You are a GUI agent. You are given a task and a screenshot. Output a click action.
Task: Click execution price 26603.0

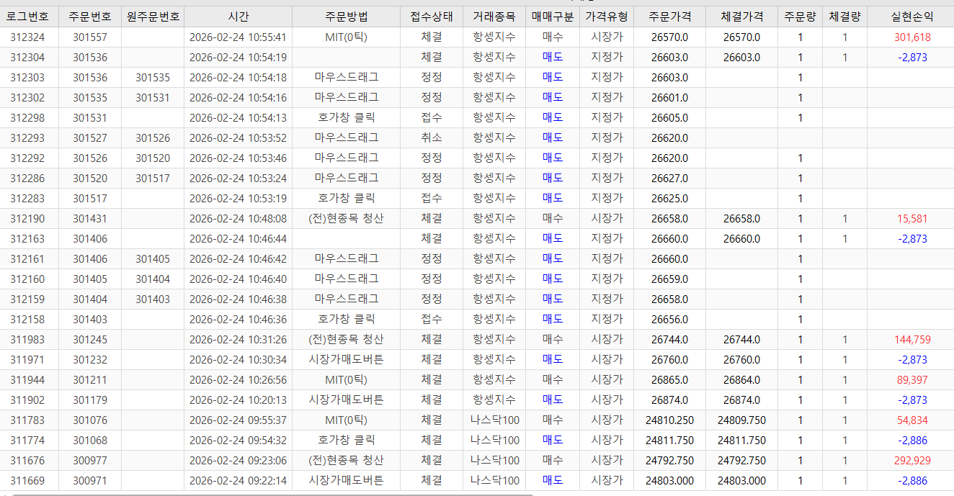click(741, 58)
